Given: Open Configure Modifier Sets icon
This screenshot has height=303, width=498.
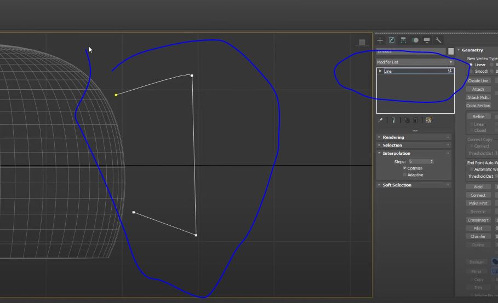Looking at the screenshot, I should 428,120.
